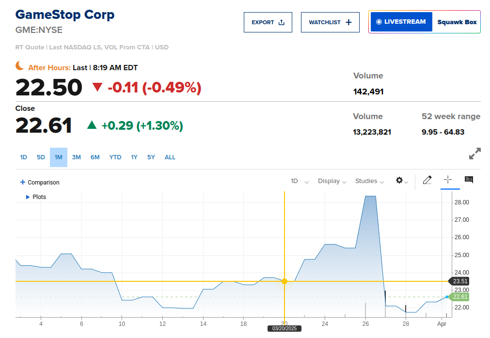The height and width of the screenshot is (338, 490).
Task: Expand chart to fullscreen arrows icon
Action: (474, 154)
